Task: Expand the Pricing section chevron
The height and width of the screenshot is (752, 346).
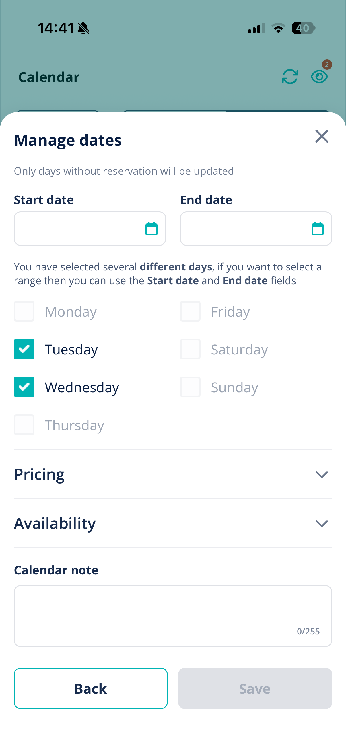Action: click(x=322, y=474)
